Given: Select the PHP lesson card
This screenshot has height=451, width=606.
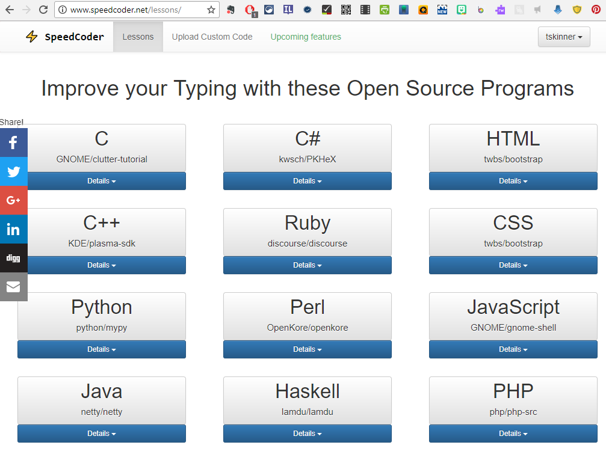Looking at the screenshot, I should pos(513,401).
